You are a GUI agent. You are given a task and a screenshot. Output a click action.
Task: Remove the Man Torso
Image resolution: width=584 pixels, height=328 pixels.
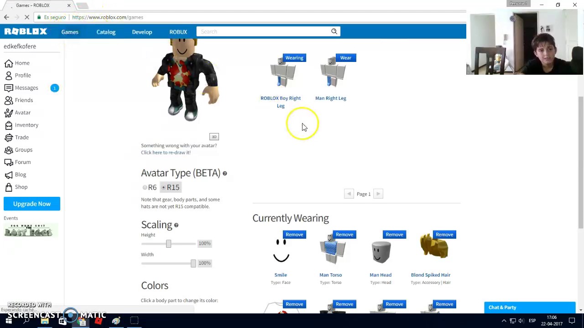pos(344,235)
